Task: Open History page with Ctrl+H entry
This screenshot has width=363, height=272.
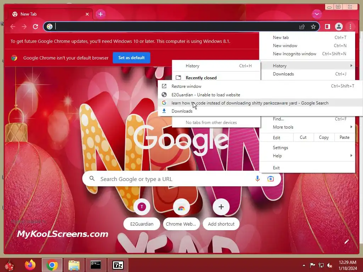Action: pos(216,66)
